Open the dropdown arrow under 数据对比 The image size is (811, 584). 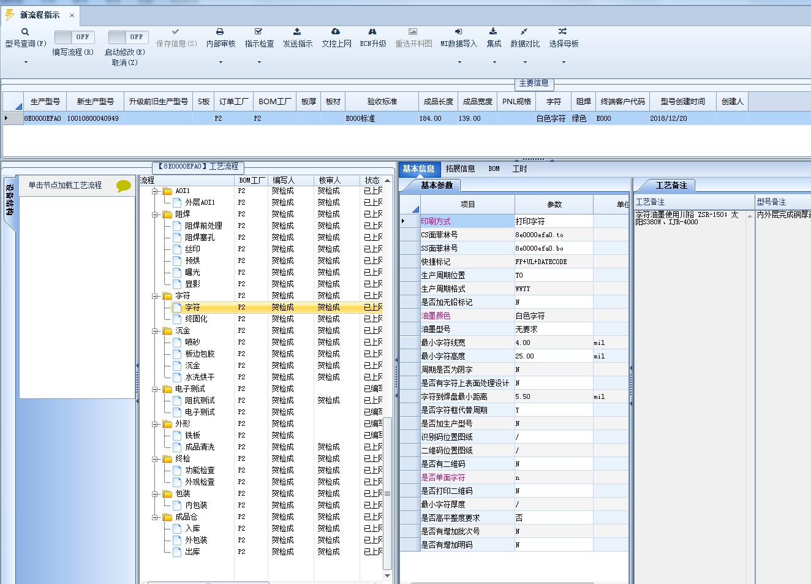(525, 62)
